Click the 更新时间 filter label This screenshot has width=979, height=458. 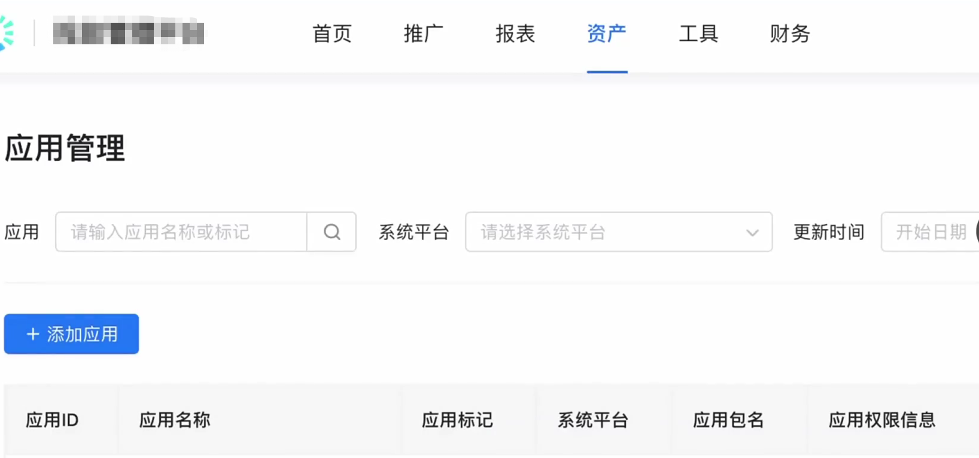pyautogui.click(x=829, y=232)
